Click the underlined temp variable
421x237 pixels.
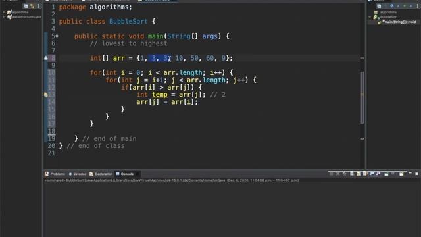159,95
